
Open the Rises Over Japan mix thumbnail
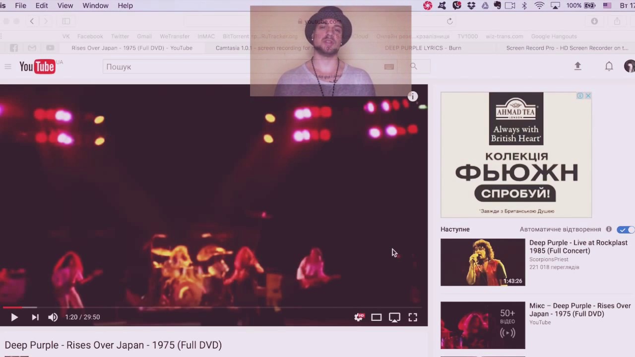pos(483,325)
